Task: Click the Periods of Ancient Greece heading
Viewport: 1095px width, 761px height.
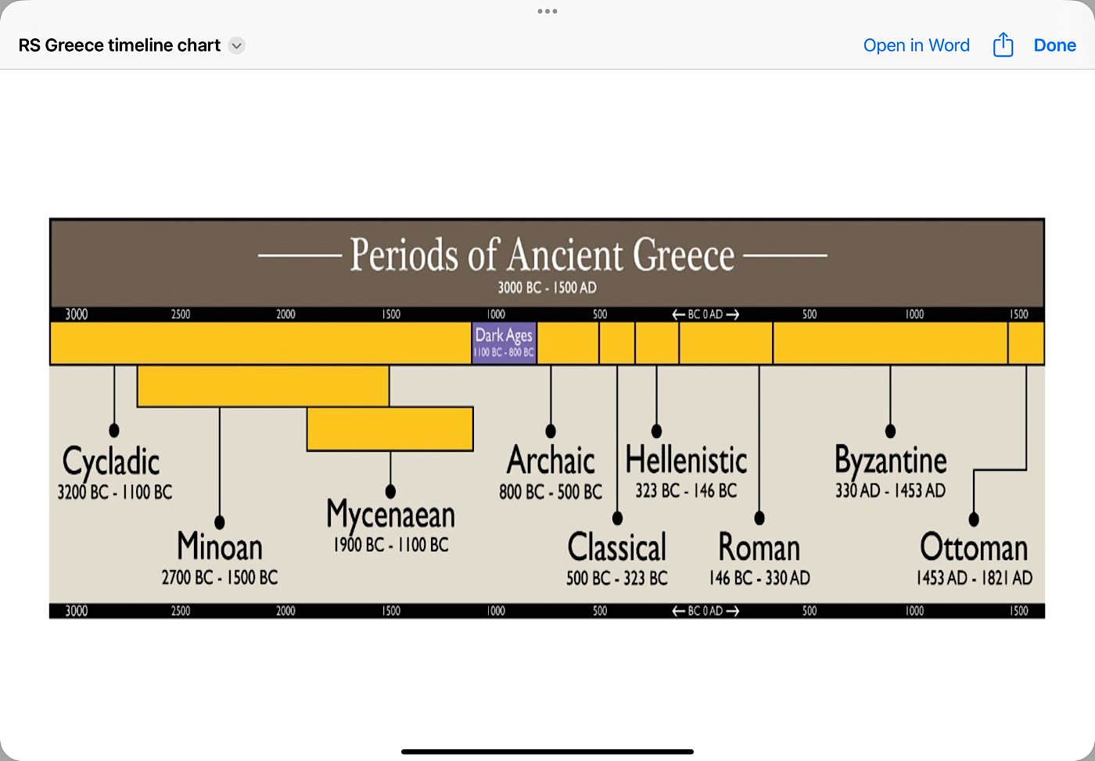Action: 542,255
